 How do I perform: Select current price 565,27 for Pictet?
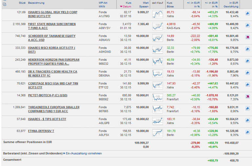(x=171, y=95)
